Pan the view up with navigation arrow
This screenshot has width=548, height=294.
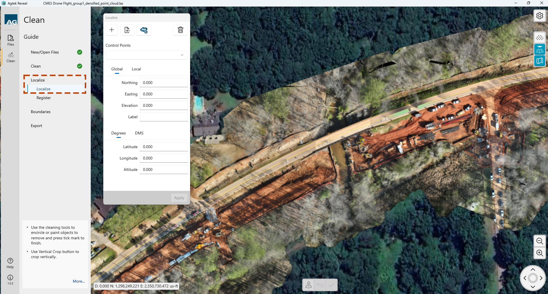(533, 269)
